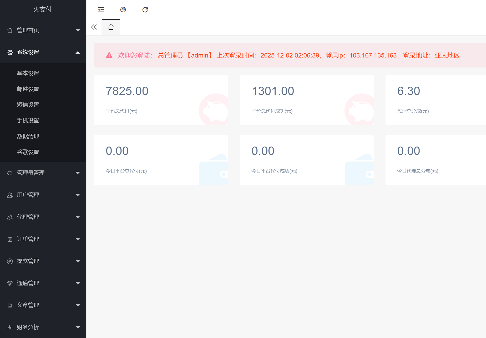Select 数据清理 in the sidebar

tap(28, 136)
